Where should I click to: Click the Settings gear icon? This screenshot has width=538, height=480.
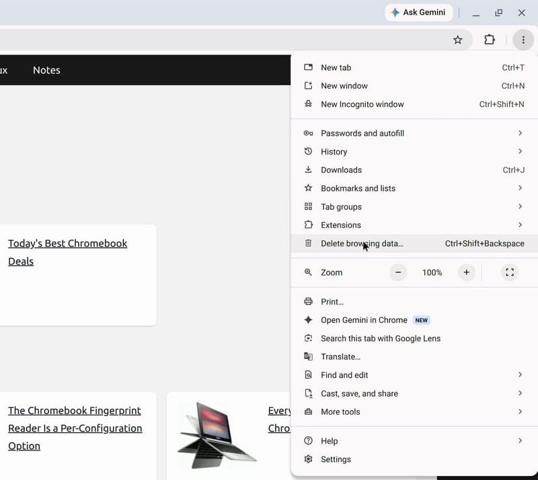308,459
